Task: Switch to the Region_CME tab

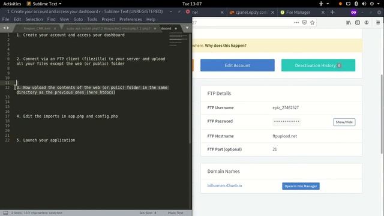Action: coord(37,28)
